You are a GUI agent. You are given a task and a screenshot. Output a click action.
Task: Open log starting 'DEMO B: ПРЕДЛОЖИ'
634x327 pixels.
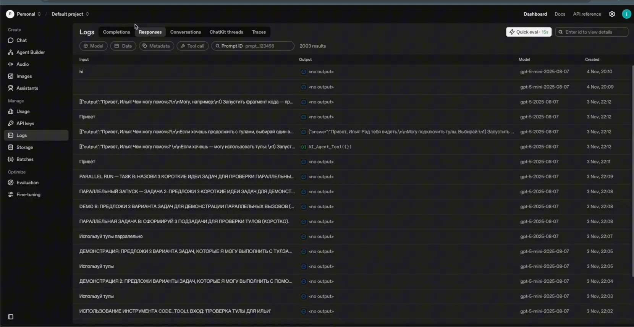(351, 207)
